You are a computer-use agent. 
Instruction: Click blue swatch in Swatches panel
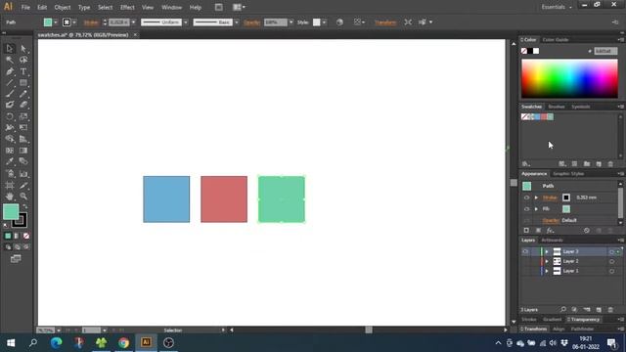[537, 116]
